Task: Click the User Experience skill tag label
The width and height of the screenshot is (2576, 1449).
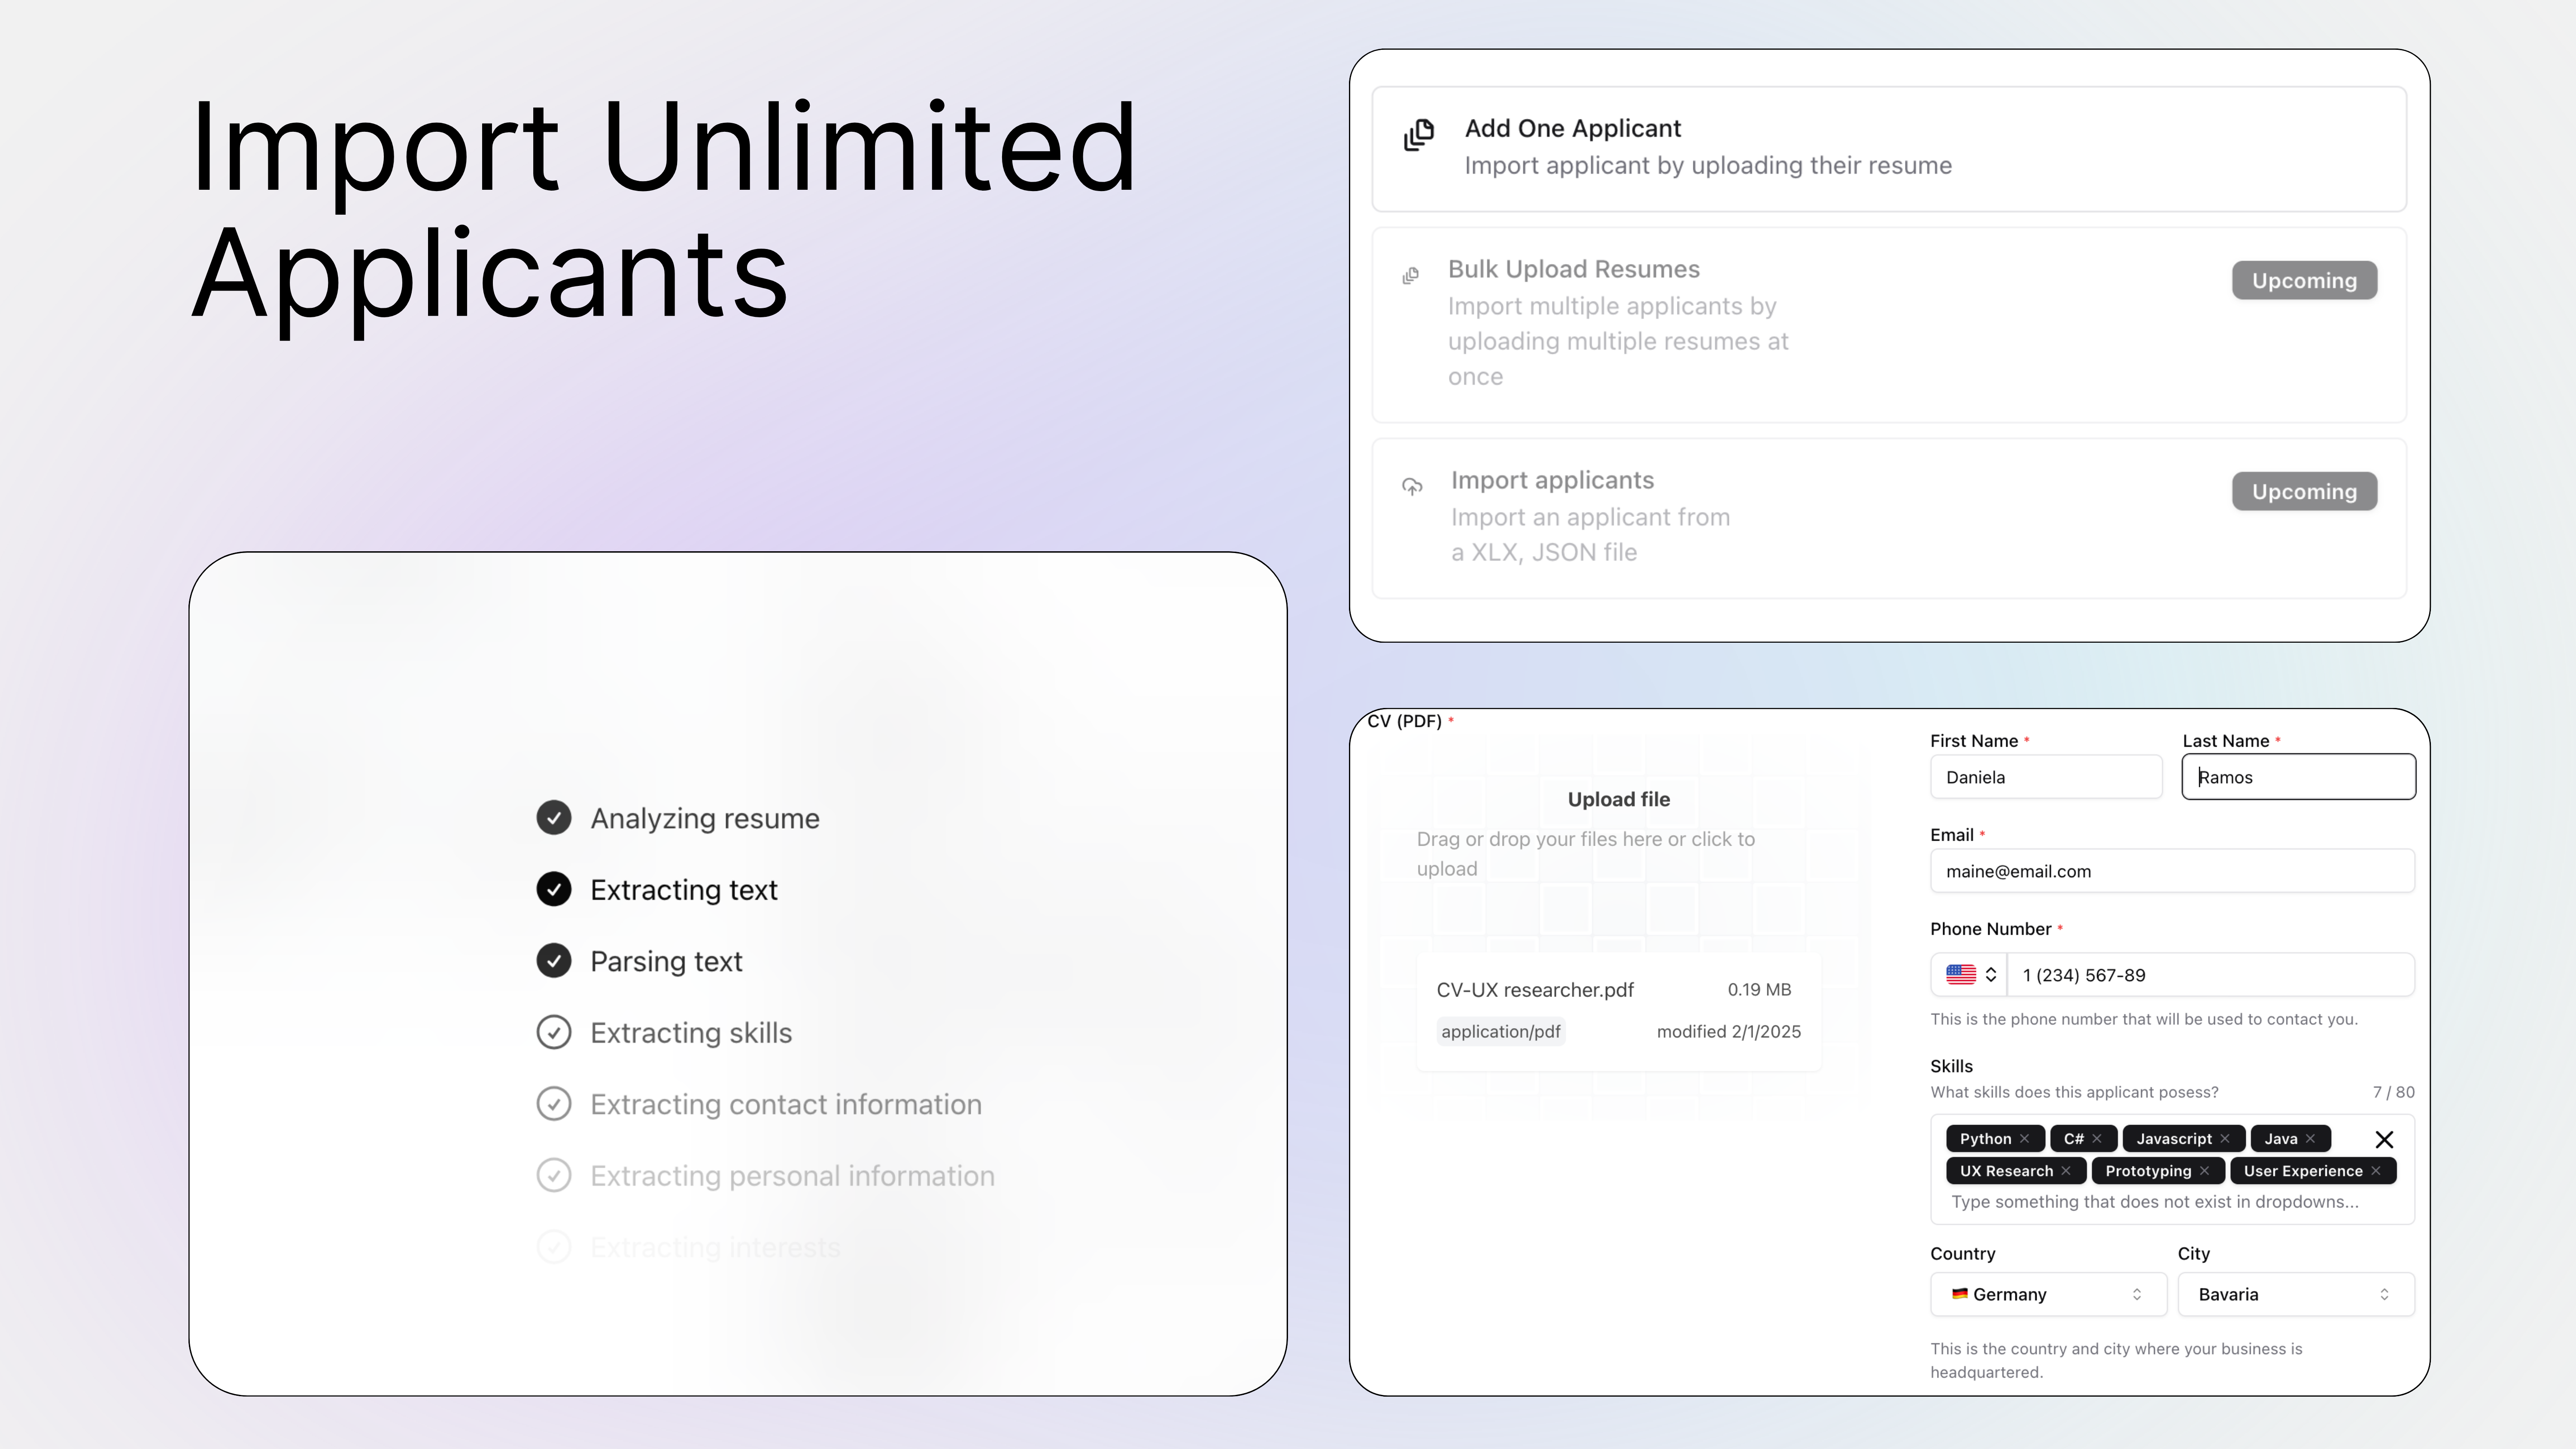Action: tap(2303, 1171)
